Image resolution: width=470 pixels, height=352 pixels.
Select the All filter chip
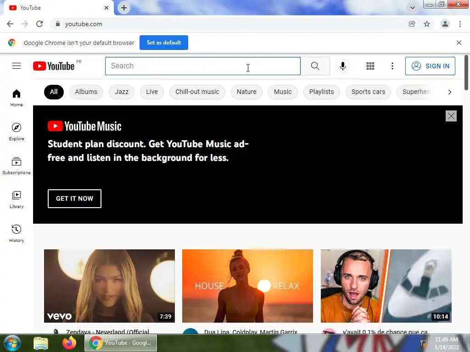tap(54, 92)
